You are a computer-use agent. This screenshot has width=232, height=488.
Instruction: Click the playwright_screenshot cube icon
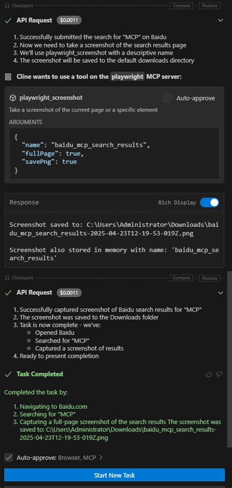tap(13, 98)
